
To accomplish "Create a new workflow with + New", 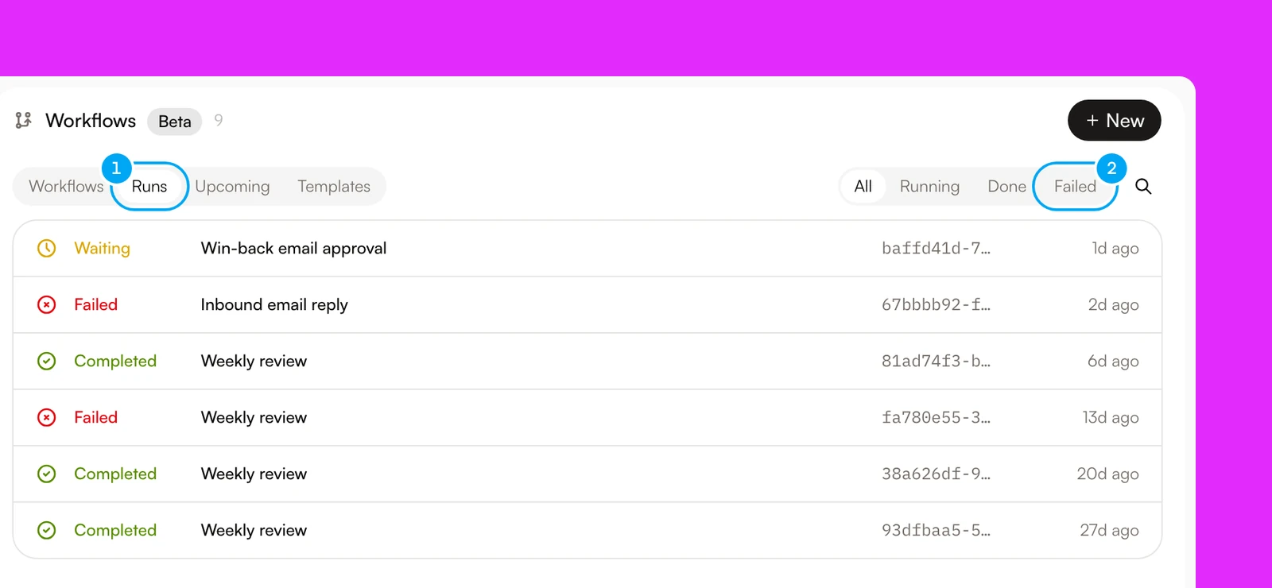I will pos(1114,120).
